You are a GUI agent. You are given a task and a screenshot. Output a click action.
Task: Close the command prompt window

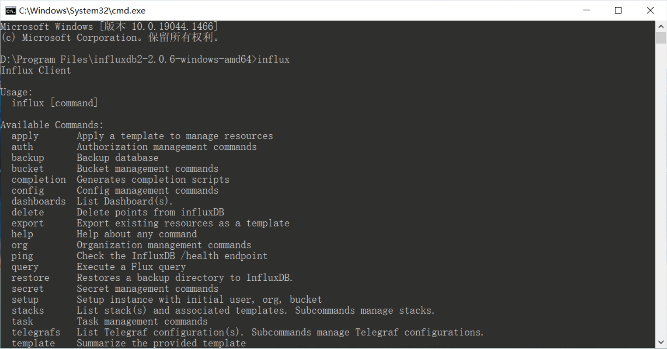[x=650, y=11]
